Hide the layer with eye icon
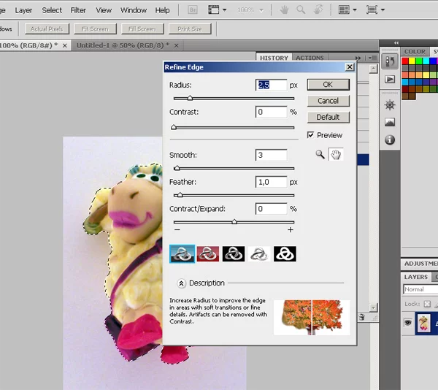 tap(408, 323)
